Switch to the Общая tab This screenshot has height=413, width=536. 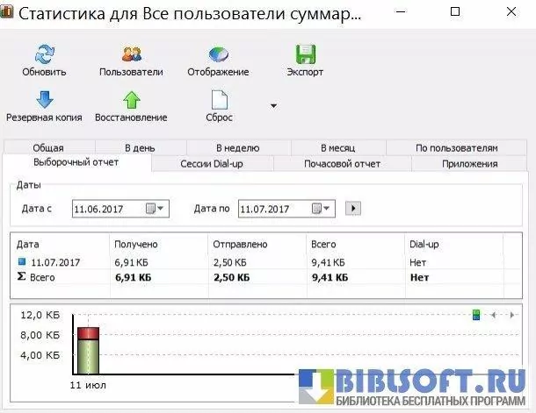click(48, 148)
